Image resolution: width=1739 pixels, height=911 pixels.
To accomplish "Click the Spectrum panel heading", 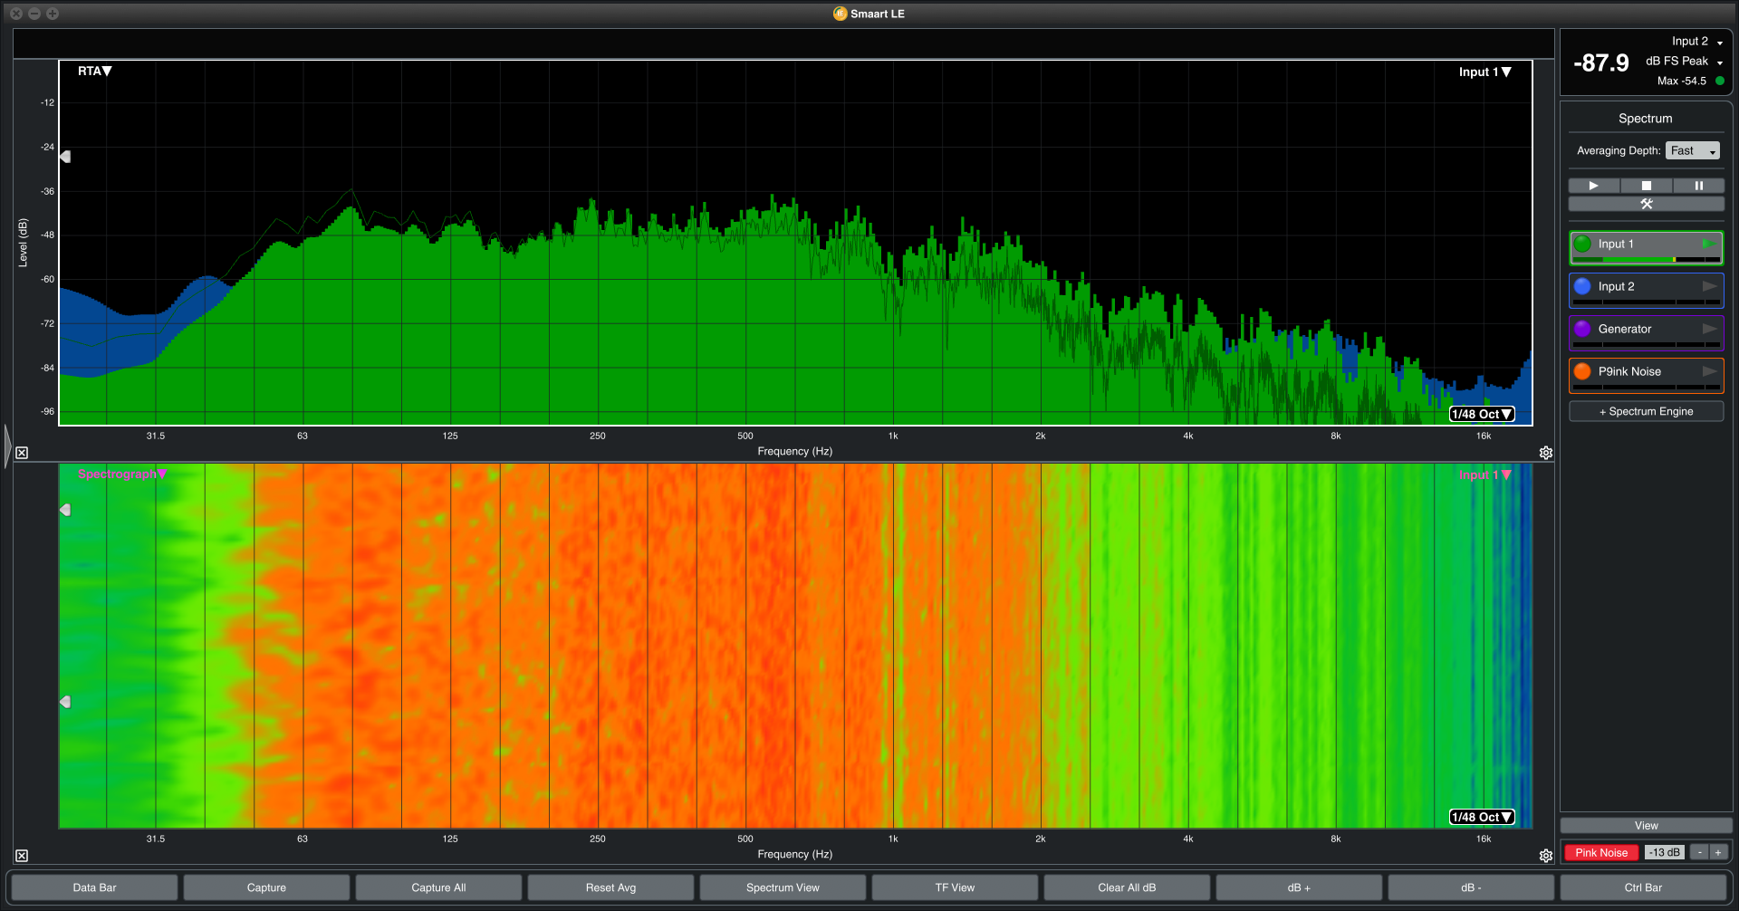I will 1645,119.
